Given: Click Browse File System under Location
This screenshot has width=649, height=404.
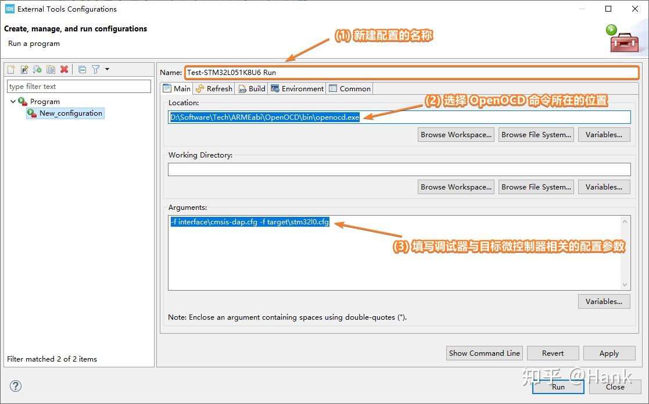Looking at the screenshot, I should click(536, 134).
